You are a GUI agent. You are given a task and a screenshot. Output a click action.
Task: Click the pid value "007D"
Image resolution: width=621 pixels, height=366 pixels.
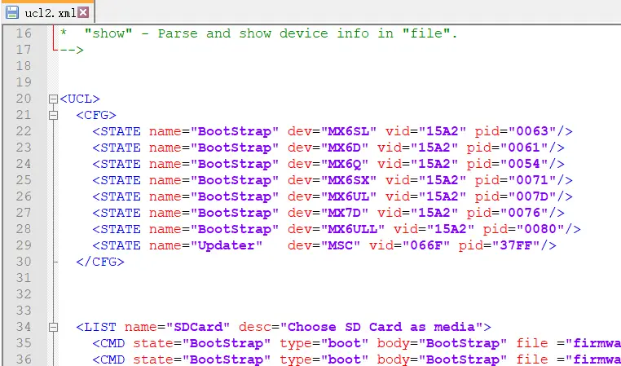(x=533, y=196)
